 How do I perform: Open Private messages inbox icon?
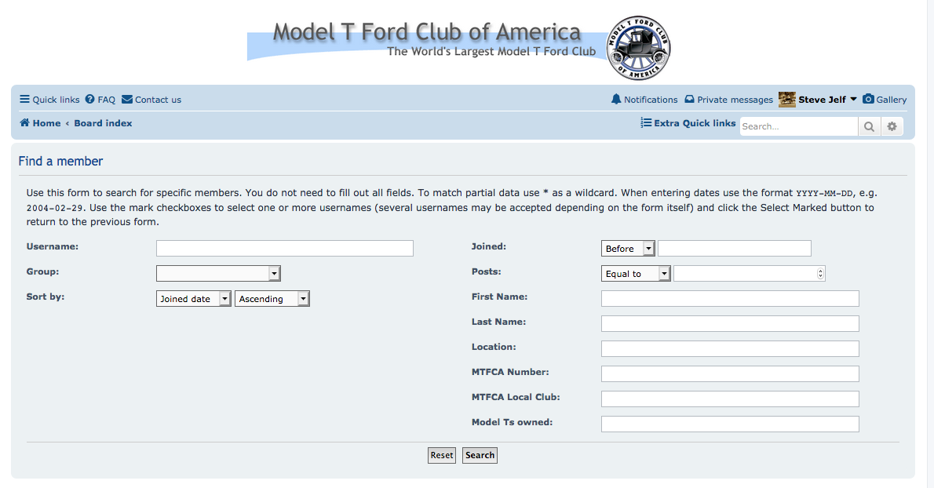[689, 100]
